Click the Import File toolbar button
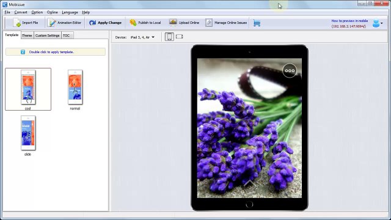This screenshot has height=220, width=391. pyautogui.click(x=26, y=23)
